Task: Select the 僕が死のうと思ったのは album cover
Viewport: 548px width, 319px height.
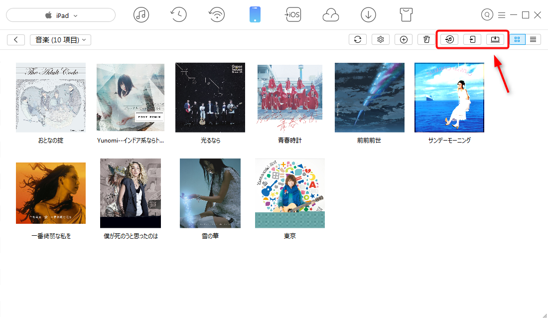Action: click(131, 193)
